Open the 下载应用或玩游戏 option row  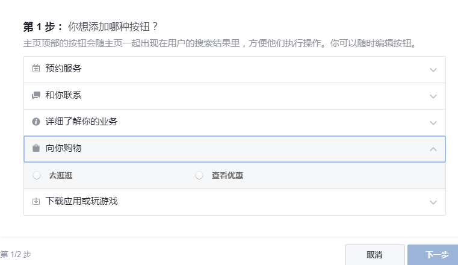pos(235,202)
